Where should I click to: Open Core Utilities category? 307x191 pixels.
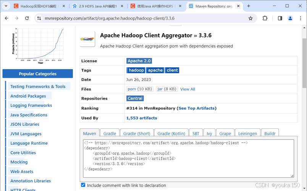(23, 152)
